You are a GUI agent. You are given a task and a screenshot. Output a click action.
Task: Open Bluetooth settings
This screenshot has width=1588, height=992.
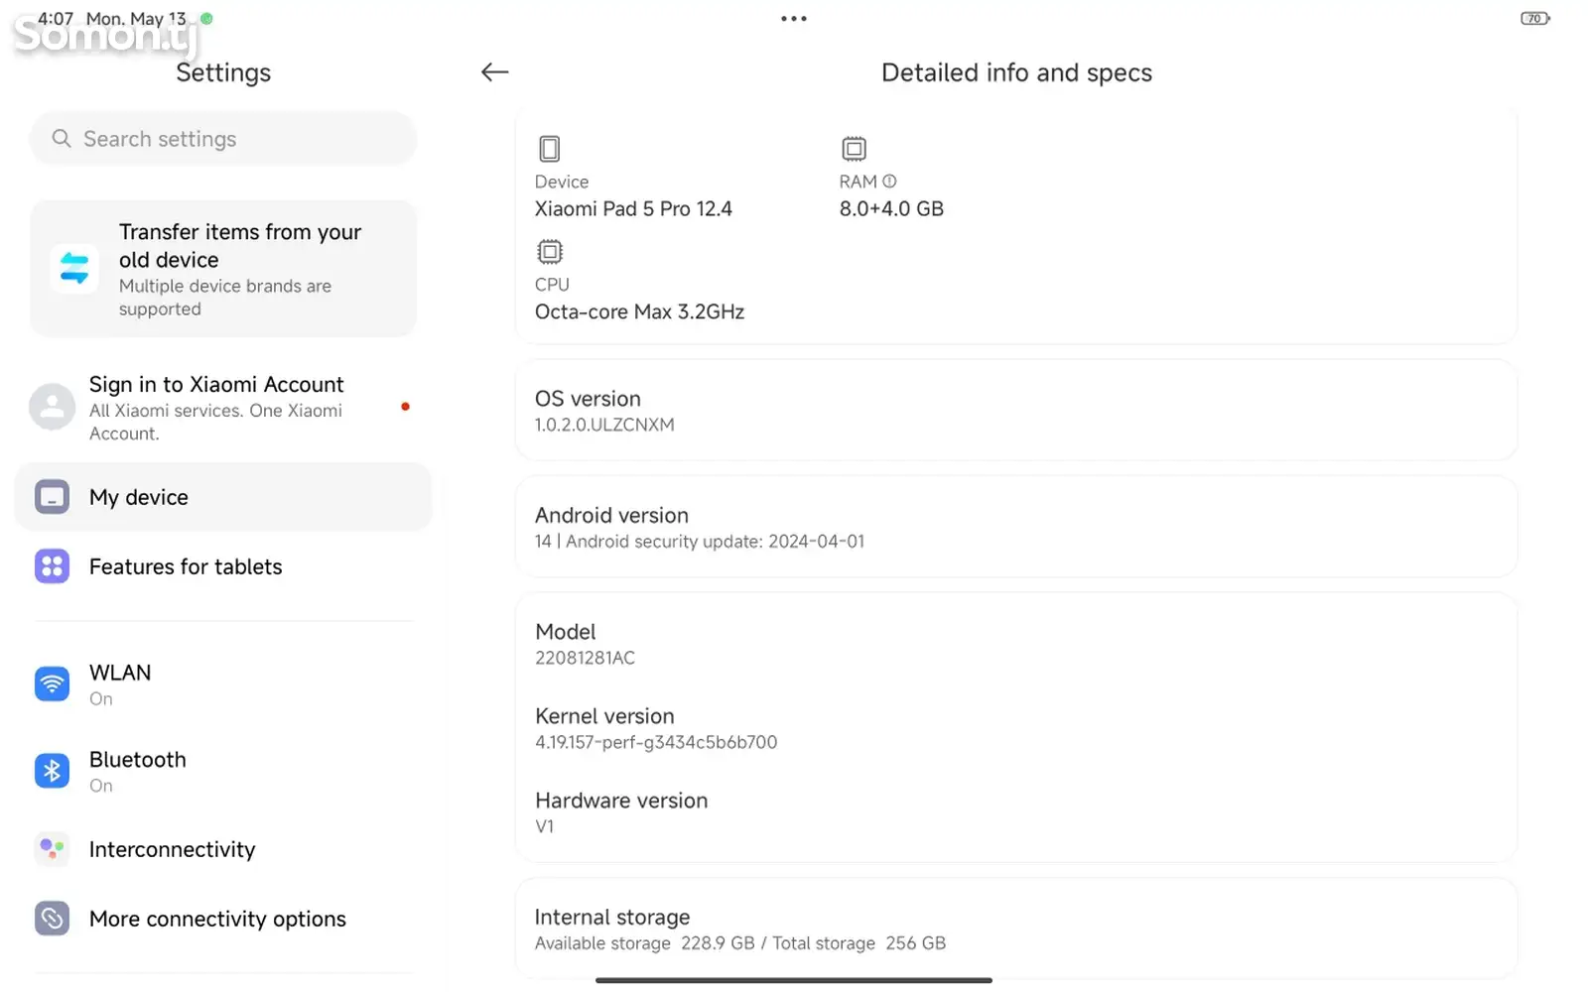pos(223,771)
